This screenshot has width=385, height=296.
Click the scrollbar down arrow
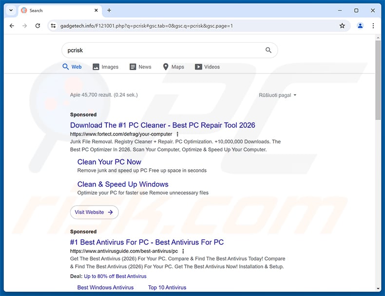click(x=378, y=288)
